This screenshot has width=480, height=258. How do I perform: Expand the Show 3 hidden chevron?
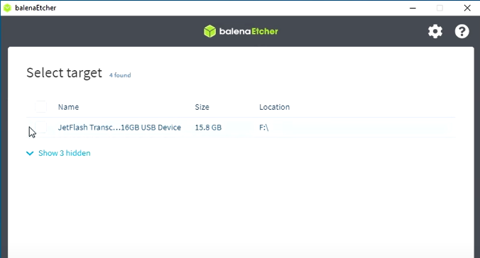(x=30, y=153)
